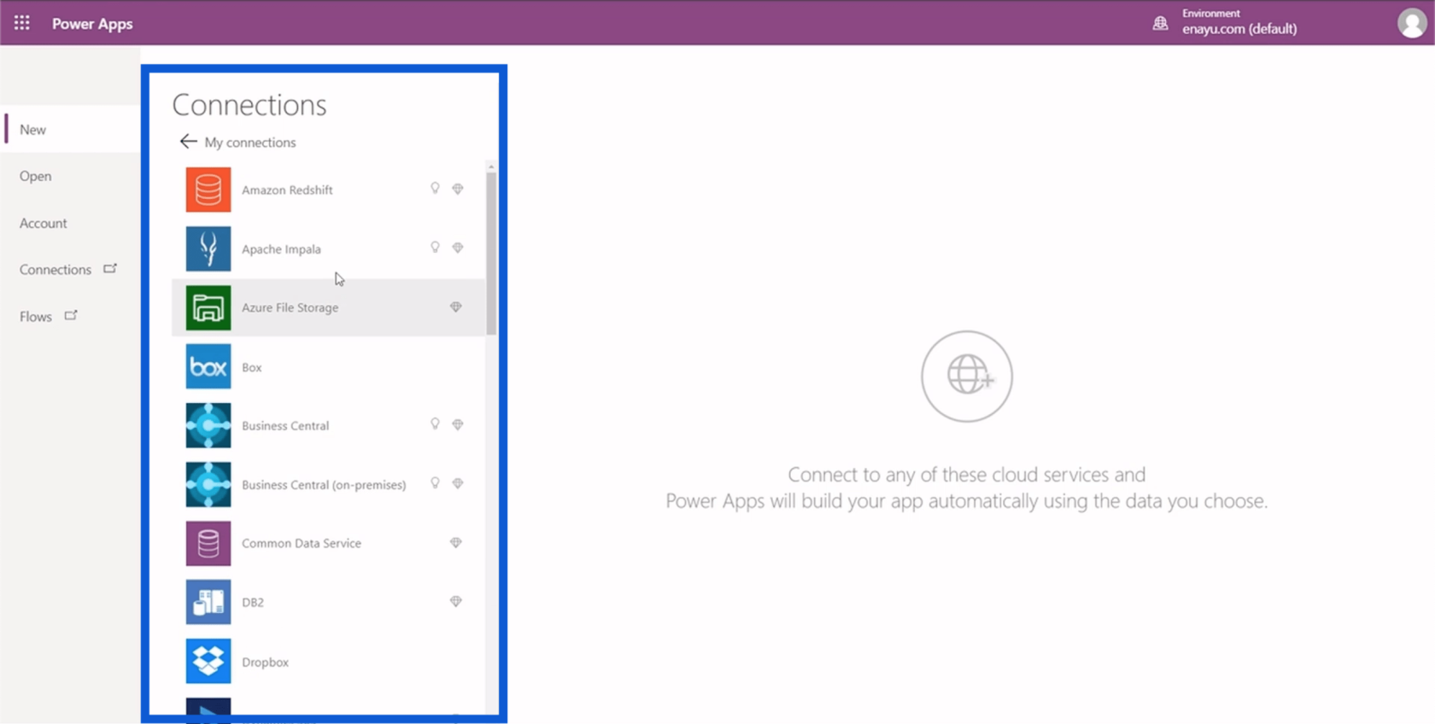Open the user account avatar
The image size is (1435, 724).
(1412, 23)
